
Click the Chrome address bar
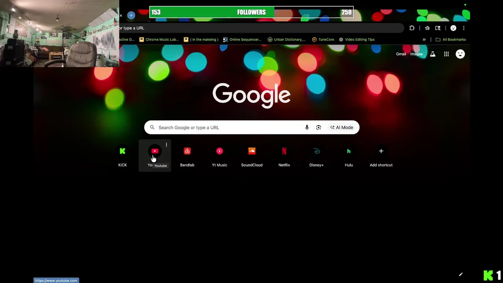pos(261,28)
